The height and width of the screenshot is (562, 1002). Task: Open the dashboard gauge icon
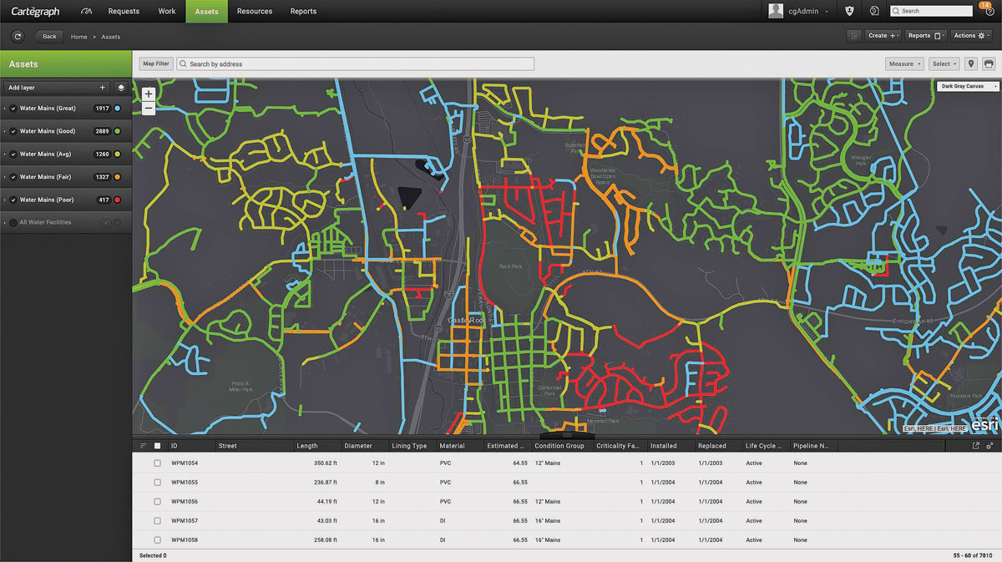pyautogui.click(x=87, y=12)
